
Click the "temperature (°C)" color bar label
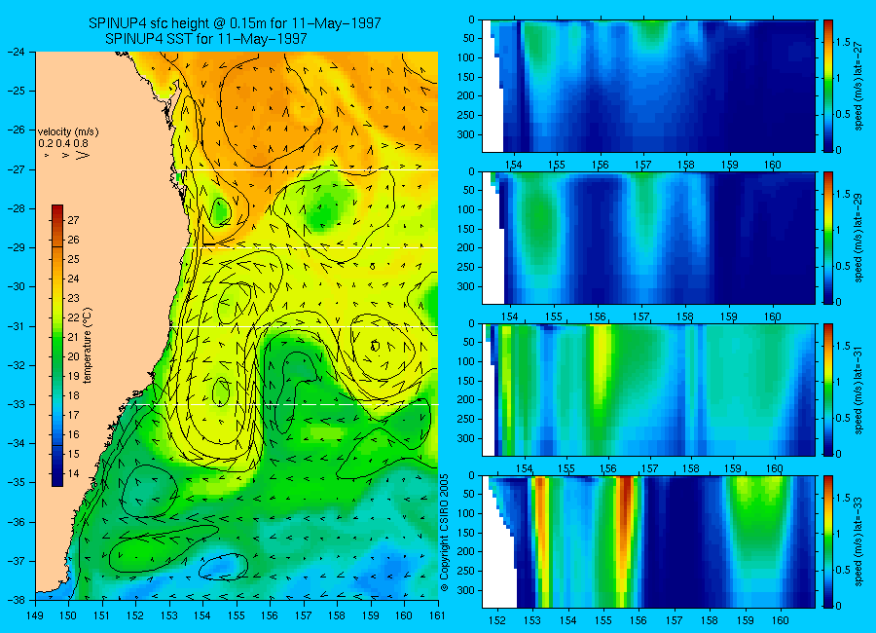(88, 346)
